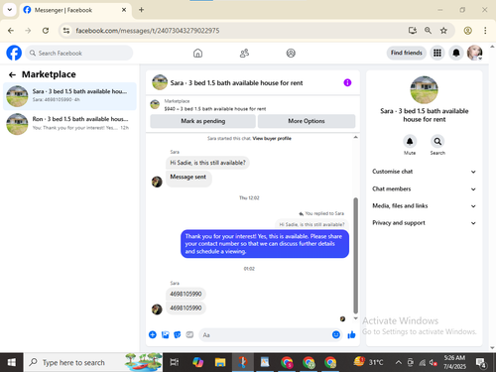This screenshot has width=496, height=372.
Task: Click the More Options button
Action: pyautogui.click(x=307, y=121)
